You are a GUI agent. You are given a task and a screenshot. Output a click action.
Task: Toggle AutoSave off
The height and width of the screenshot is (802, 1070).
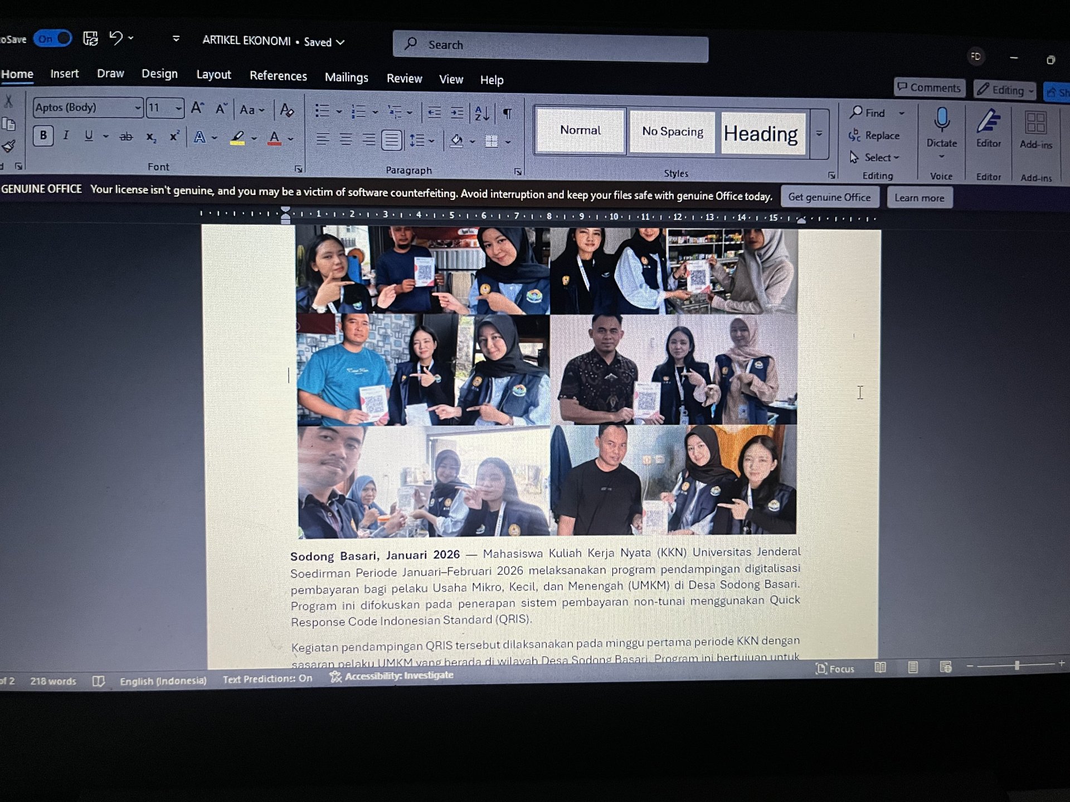click(52, 38)
